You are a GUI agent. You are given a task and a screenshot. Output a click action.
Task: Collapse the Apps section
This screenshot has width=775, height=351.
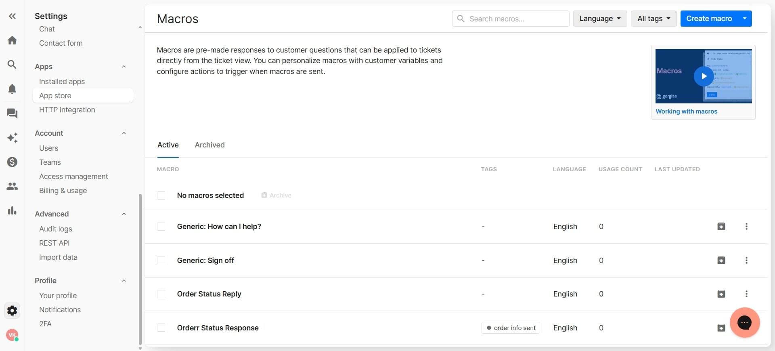pyautogui.click(x=124, y=67)
